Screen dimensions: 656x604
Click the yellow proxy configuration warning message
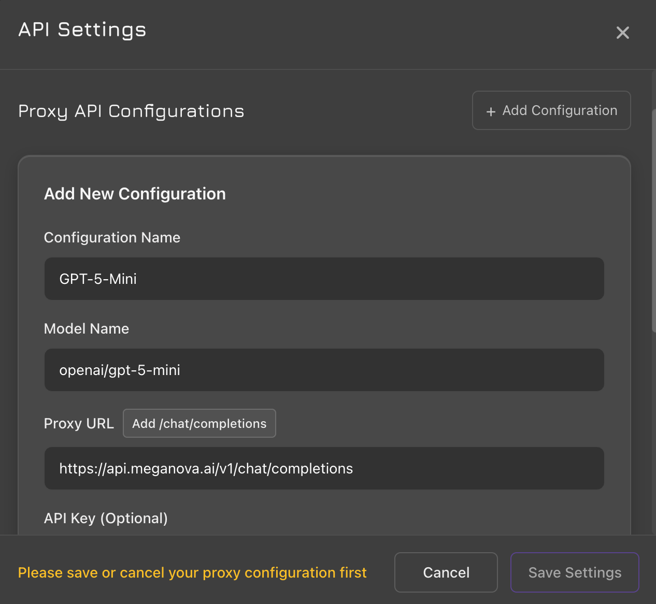pos(192,572)
